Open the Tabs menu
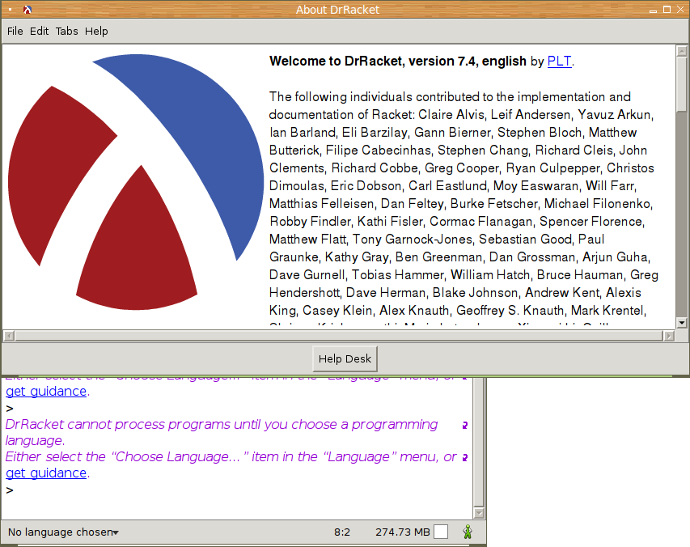 [x=66, y=32]
